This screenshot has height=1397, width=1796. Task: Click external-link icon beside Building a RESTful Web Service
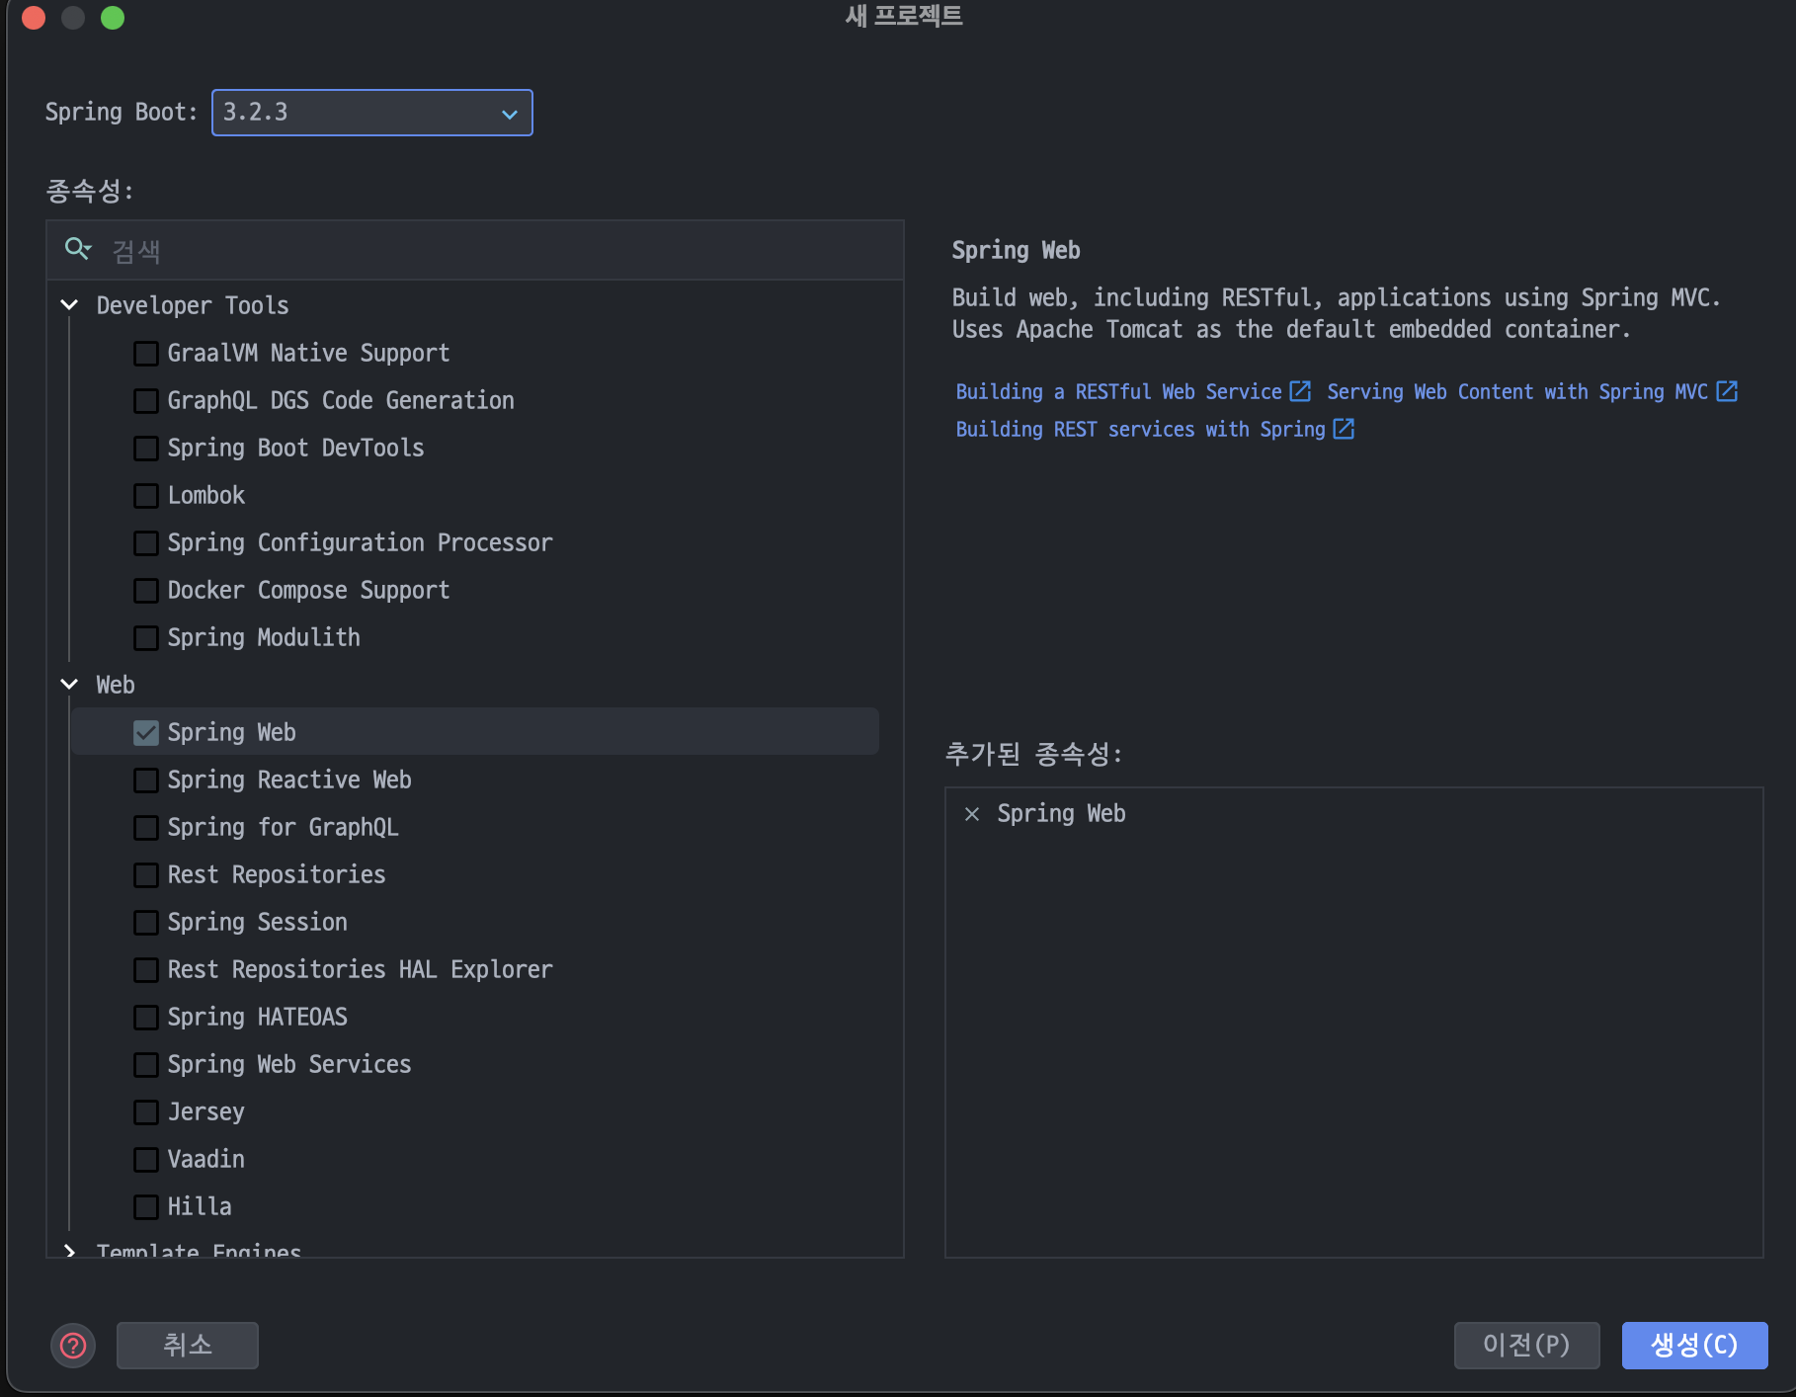1300,391
